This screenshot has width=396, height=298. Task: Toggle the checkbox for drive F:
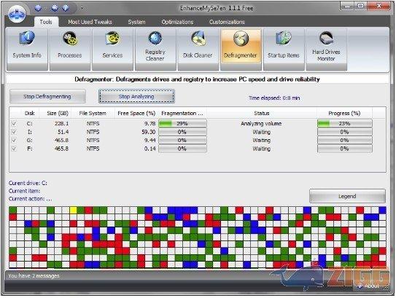14,149
